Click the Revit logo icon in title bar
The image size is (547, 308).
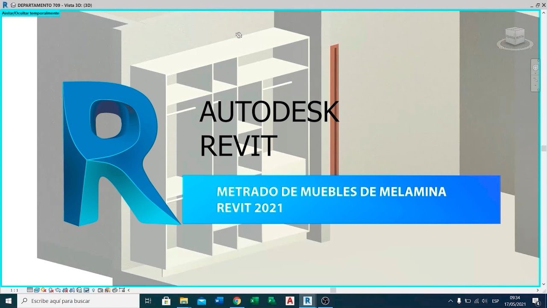[x=5, y=5]
